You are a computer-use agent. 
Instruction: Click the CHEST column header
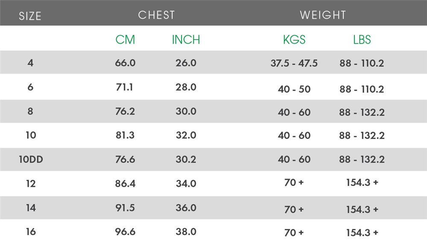pos(156,15)
